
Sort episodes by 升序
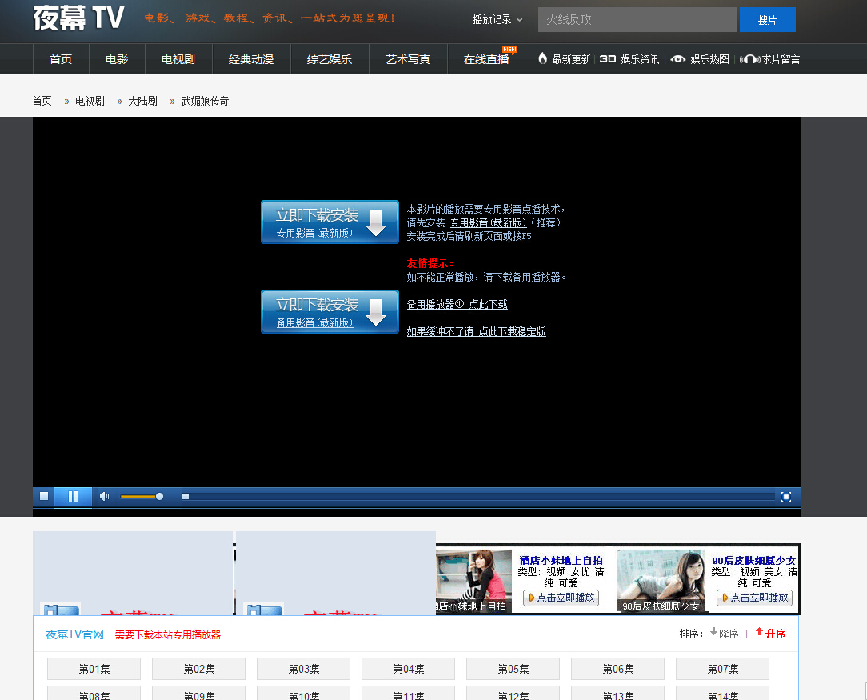pos(771,634)
